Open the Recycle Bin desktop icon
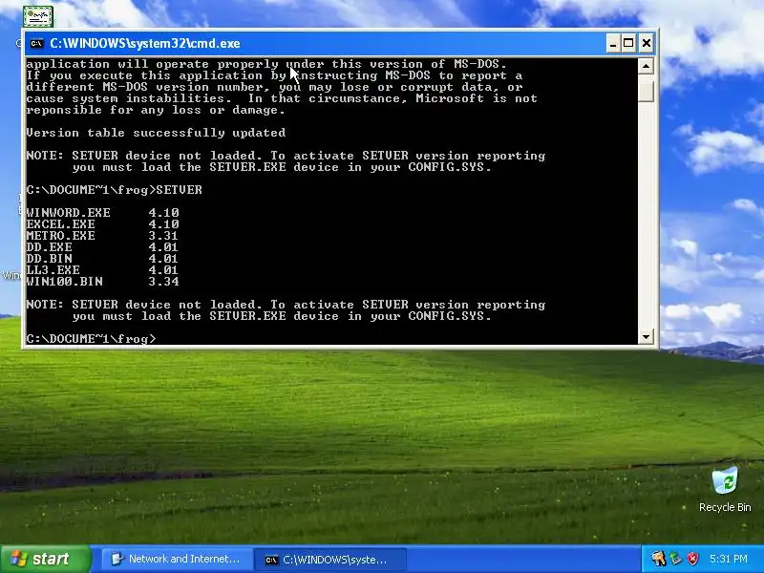Viewport: 764px width, 573px height. click(x=725, y=490)
